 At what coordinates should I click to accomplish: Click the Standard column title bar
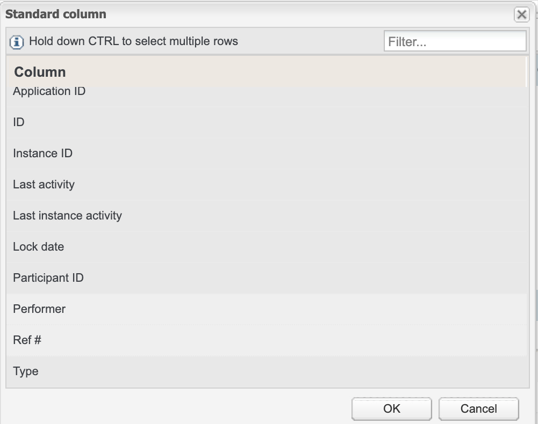215,14
